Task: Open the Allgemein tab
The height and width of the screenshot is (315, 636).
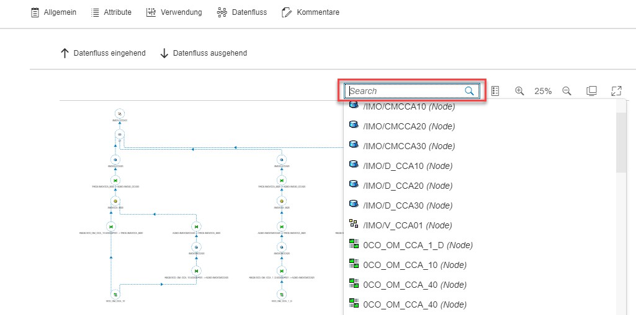Action: [x=53, y=12]
